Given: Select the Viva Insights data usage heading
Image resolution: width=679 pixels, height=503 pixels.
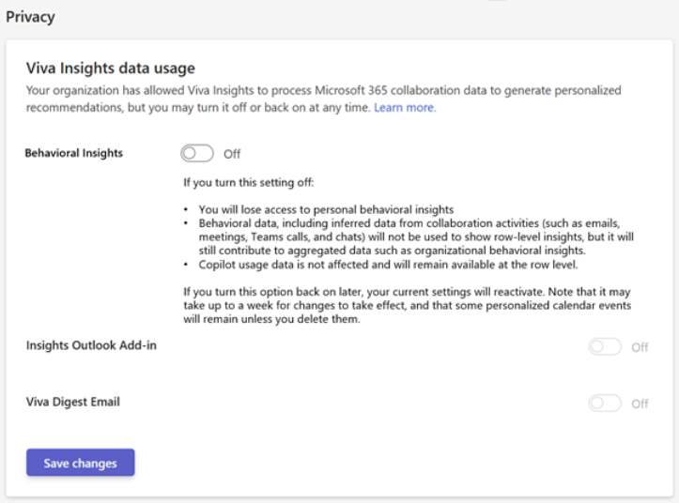Looking at the screenshot, I should (x=110, y=68).
